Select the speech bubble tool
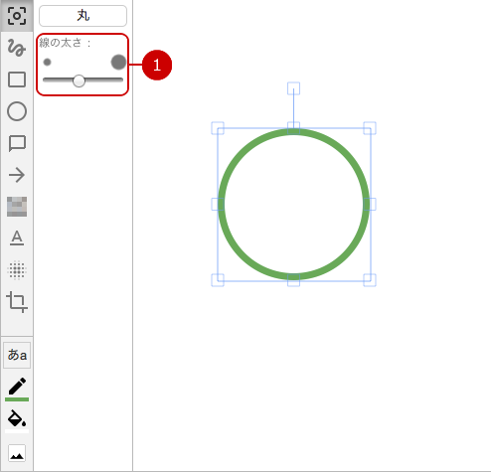This screenshot has height=473, width=491. [17, 143]
